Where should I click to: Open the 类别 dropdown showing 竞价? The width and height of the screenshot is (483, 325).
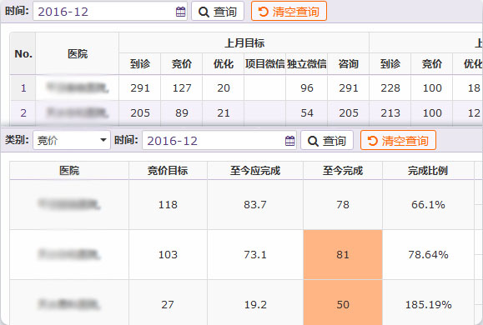coord(72,140)
